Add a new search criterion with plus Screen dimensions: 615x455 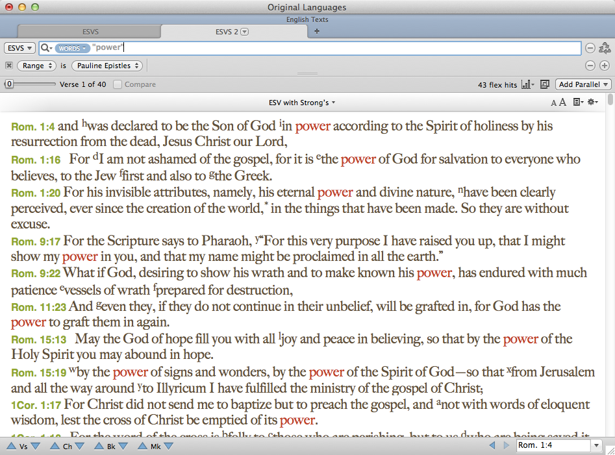pos(605,66)
